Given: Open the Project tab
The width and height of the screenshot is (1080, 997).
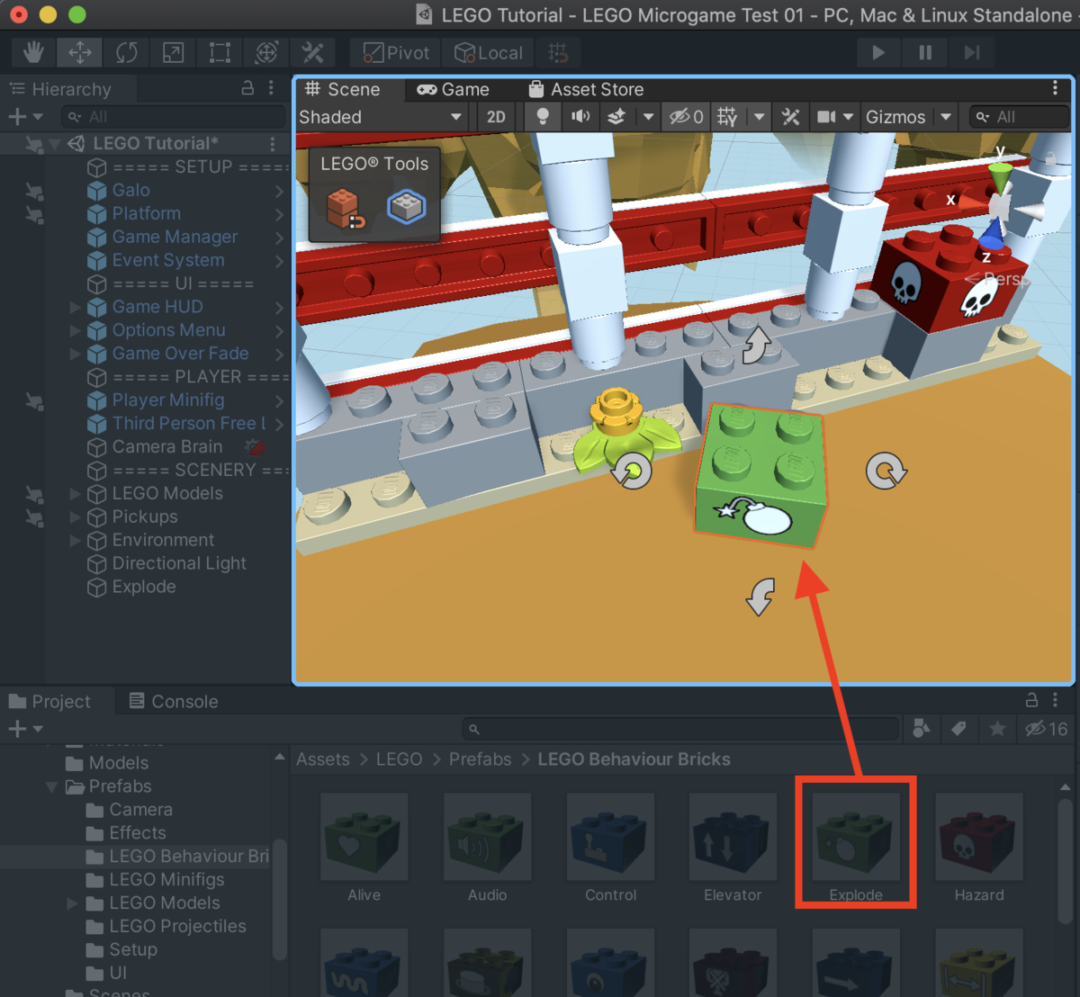Looking at the screenshot, I should (x=49, y=701).
